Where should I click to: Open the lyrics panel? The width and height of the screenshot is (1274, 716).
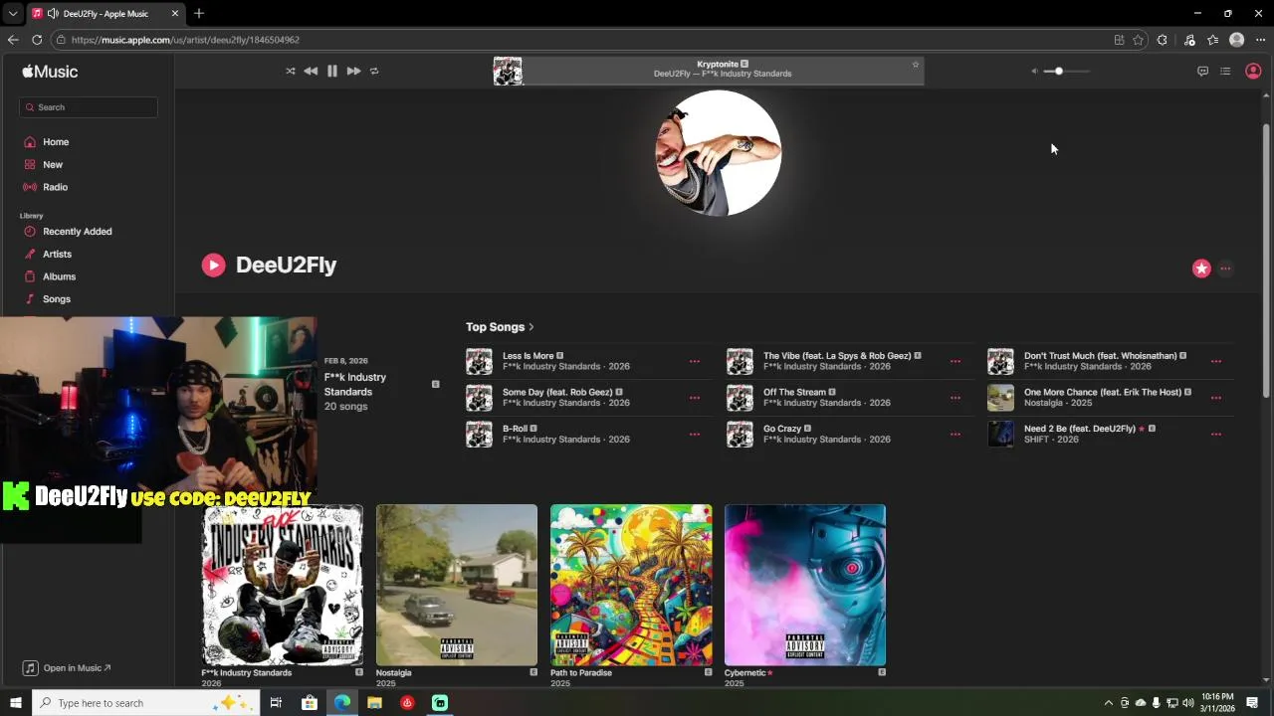[x=1202, y=71]
